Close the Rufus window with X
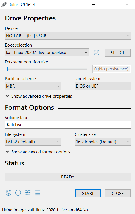Viewport: 135px width, 214px height. (x=127, y=5)
